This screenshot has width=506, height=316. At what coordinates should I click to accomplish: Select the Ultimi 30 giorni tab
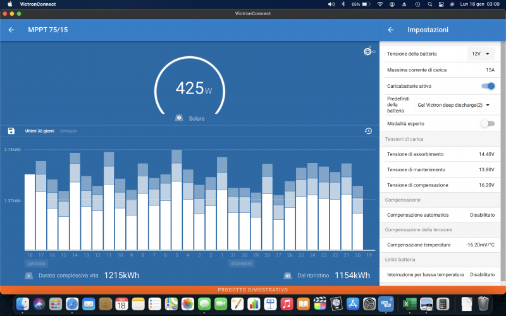click(x=40, y=131)
